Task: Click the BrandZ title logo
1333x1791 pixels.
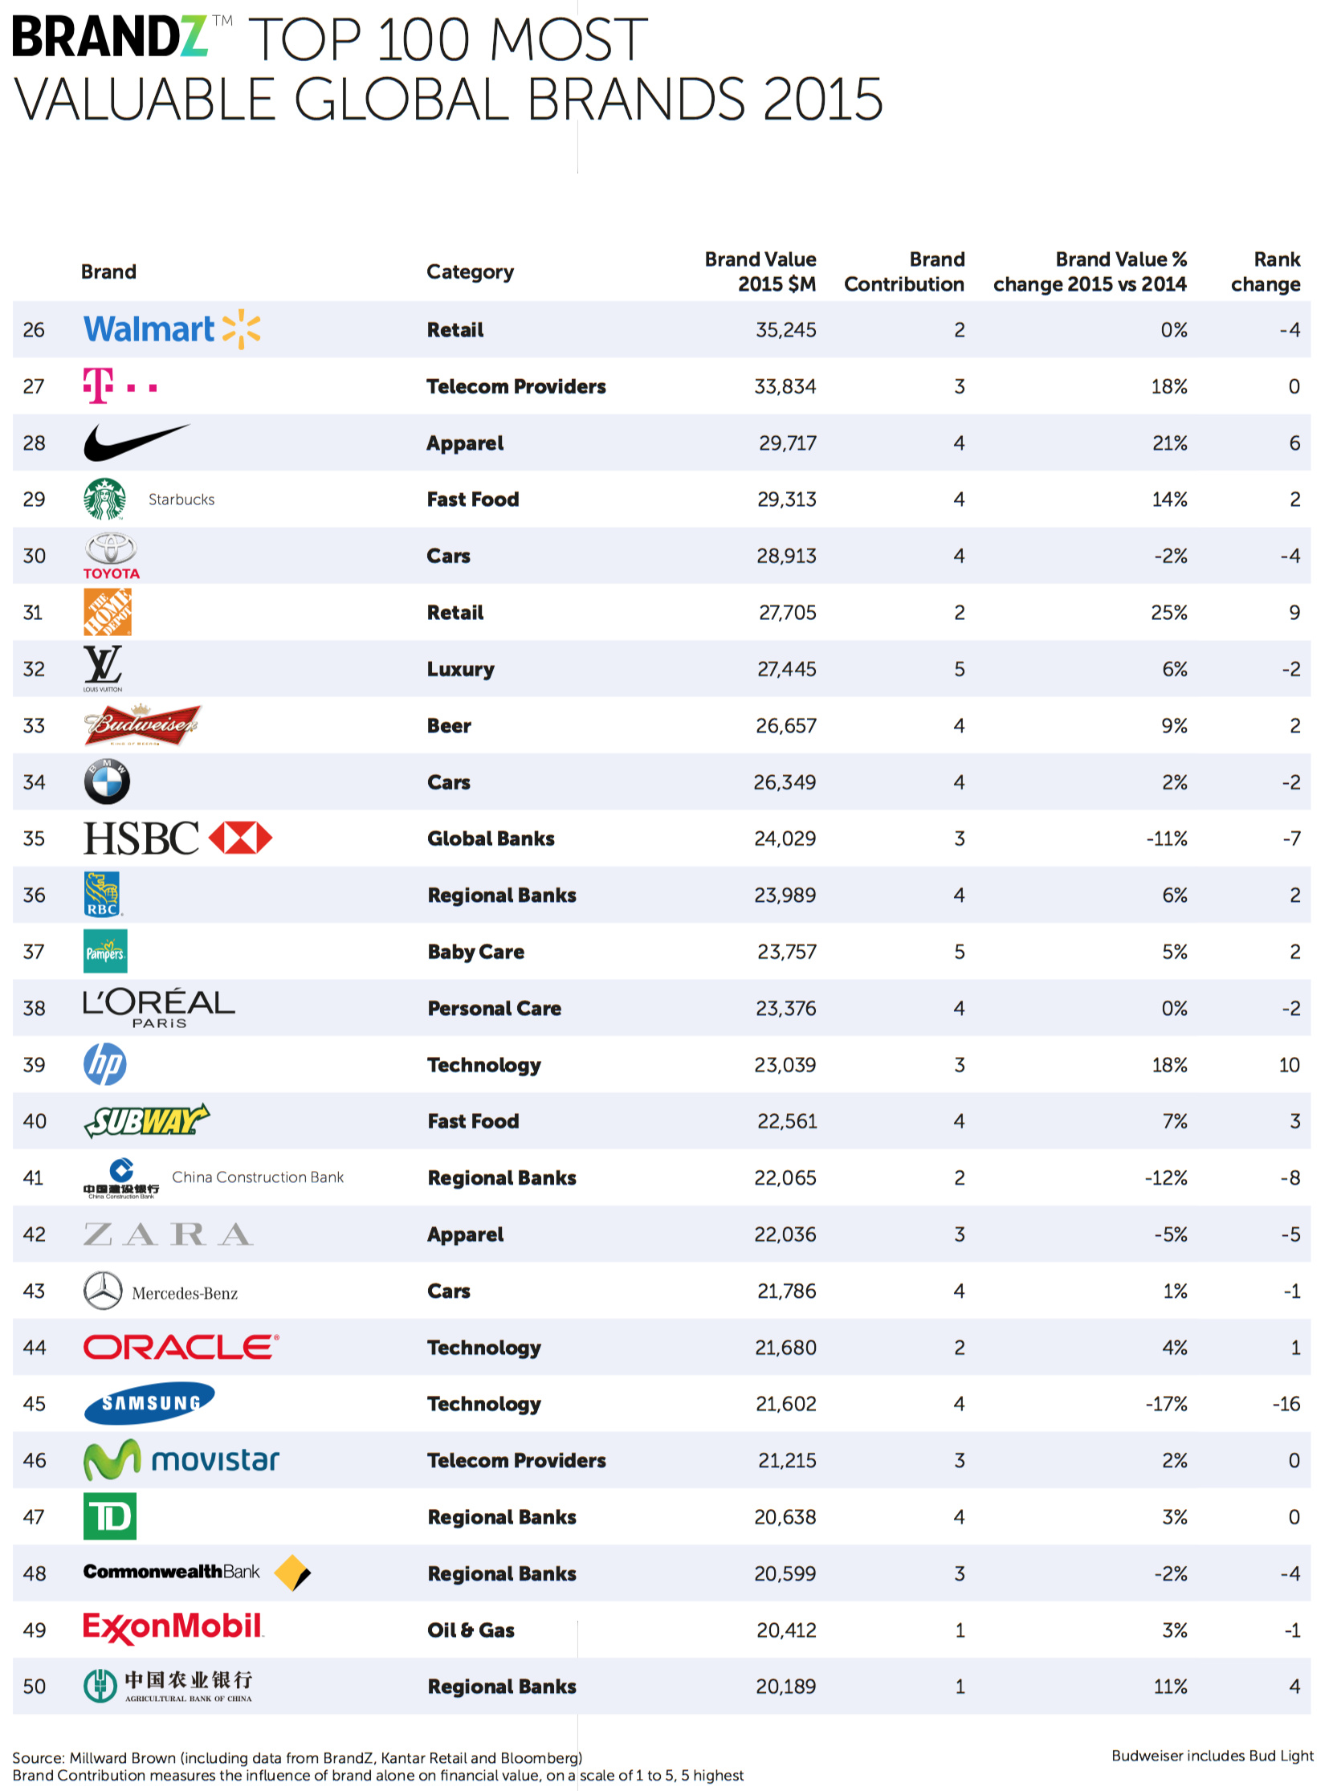Action: click(x=111, y=37)
